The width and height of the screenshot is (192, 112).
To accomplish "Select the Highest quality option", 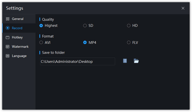I will [41, 26].
